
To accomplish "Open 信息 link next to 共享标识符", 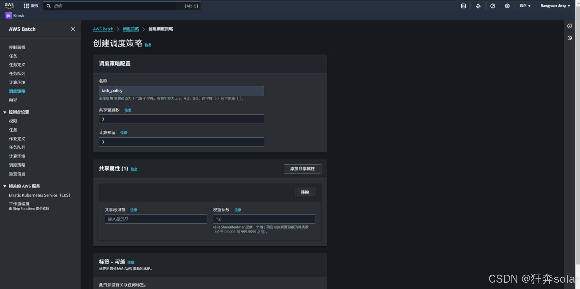I will [134, 210].
